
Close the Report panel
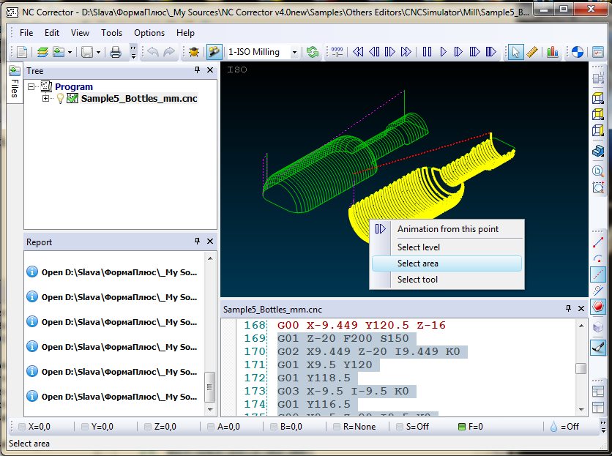(210, 242)
